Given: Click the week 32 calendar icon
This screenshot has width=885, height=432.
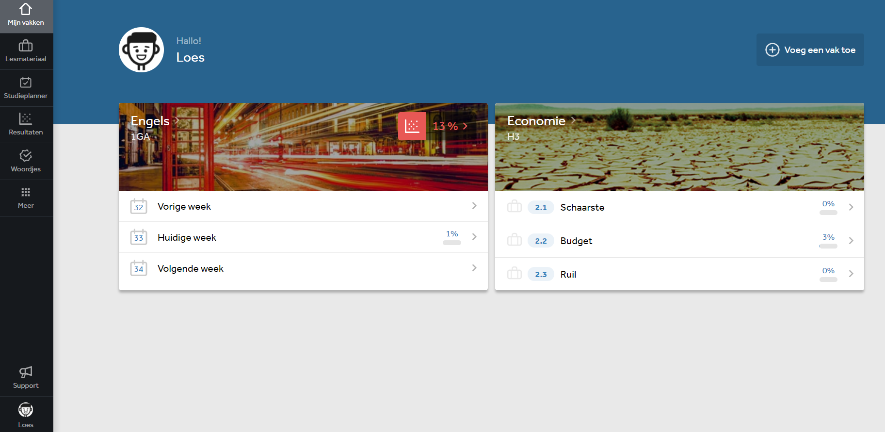Looking at the screenshot, I should pyautogui.click(x=139, y=206).
